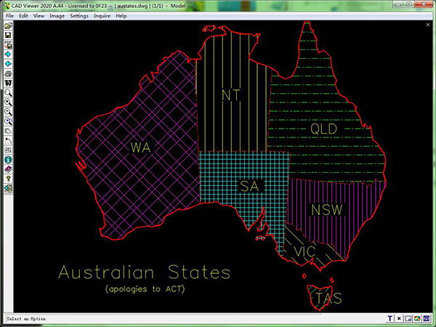Select the Zoom Out magnifier tool

[8, 112]
